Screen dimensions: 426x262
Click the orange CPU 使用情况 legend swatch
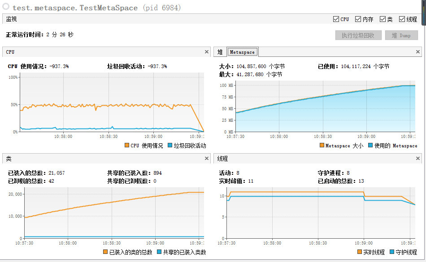(126, 146)
